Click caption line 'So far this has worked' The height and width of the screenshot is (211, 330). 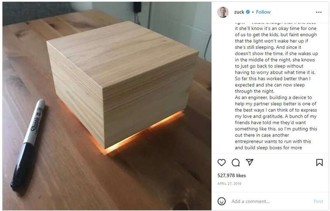(x=273, y=79)
